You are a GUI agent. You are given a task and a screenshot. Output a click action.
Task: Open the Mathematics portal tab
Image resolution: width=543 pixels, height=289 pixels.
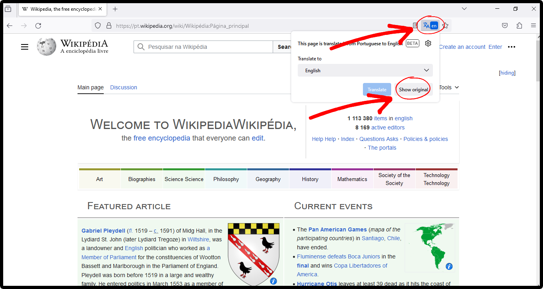coord(352,179)
